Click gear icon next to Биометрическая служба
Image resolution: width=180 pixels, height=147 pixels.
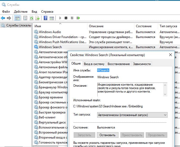[x=36, y=82]
